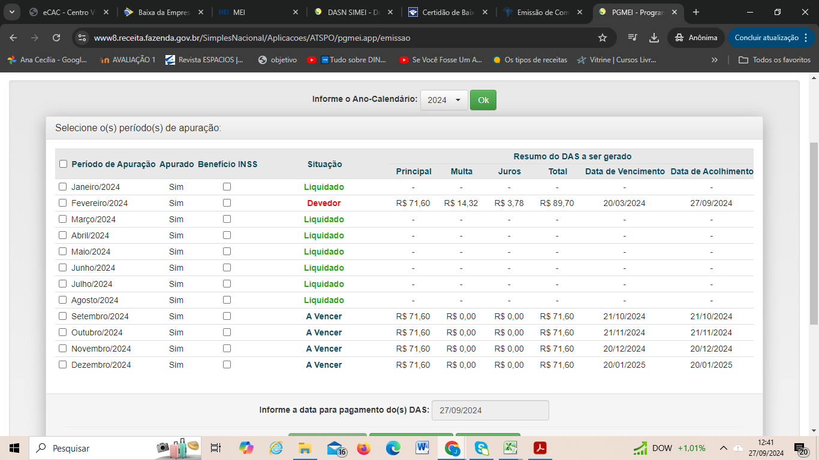Open Excel from the taskbar
This screenshot has width=819, height=460.
[511, 448]
